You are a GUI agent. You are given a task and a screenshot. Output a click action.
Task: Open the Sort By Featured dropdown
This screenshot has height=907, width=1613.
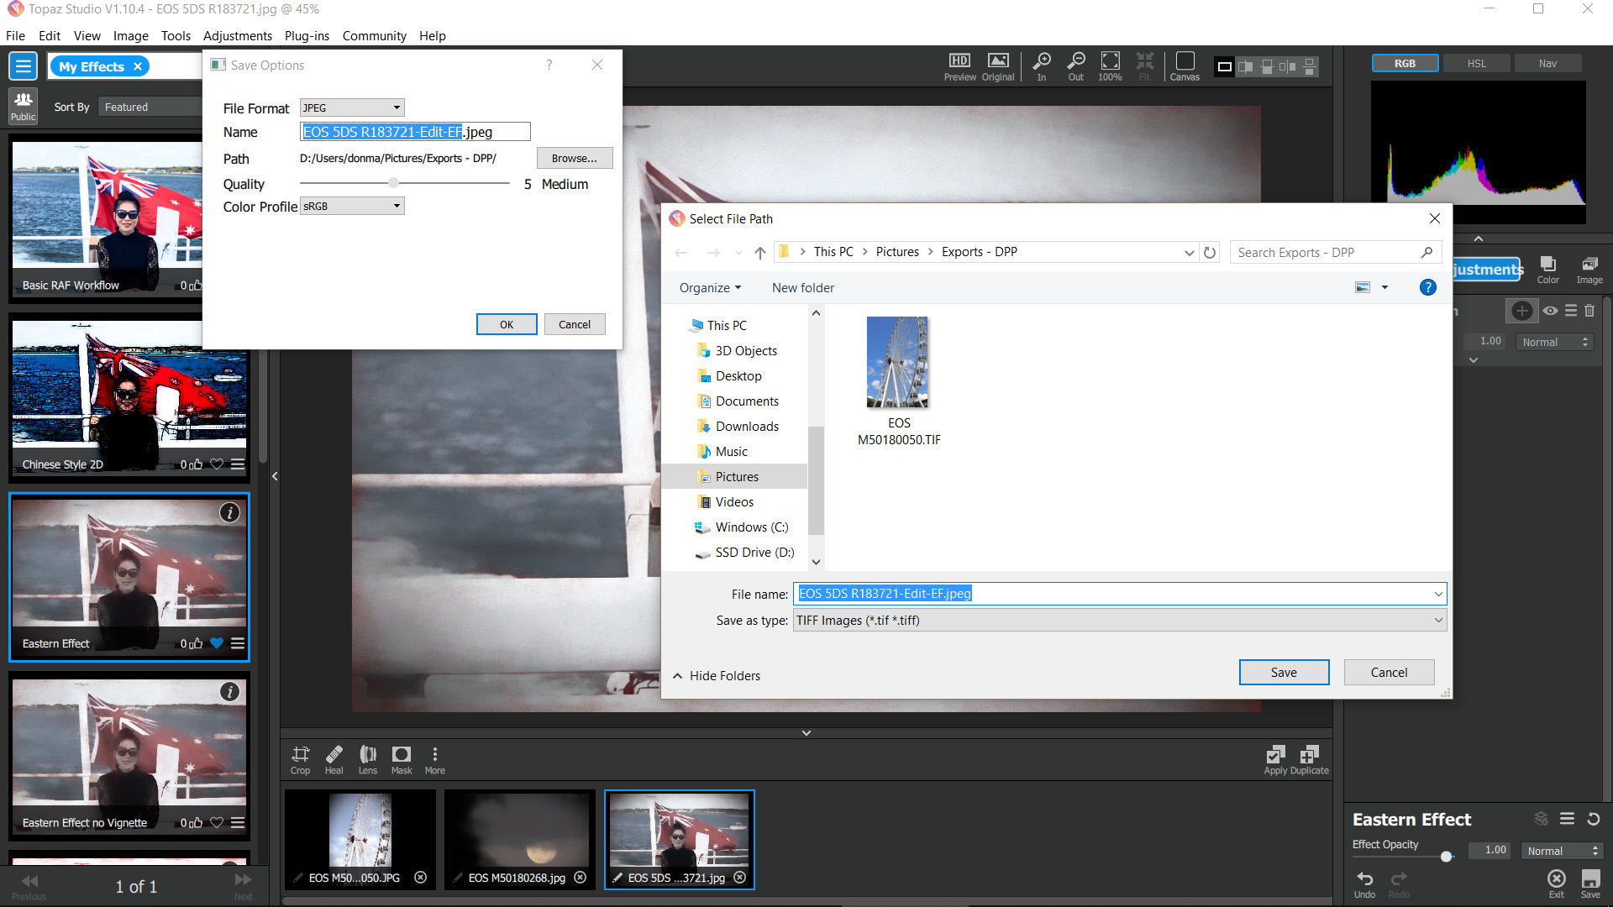[x=151, y=107]
